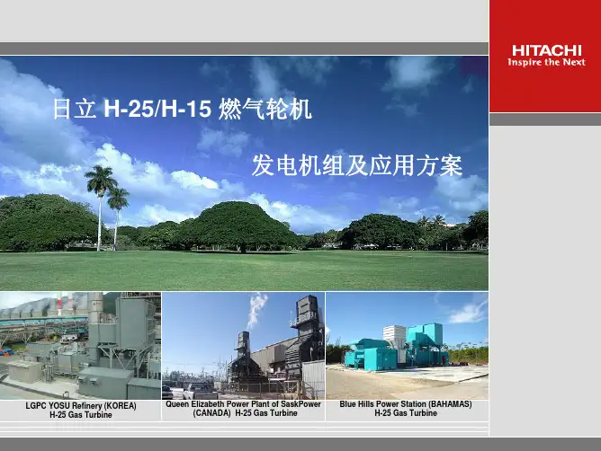
Task: Click the smoke plume in the Canada photo
Action: coord(256,309)
